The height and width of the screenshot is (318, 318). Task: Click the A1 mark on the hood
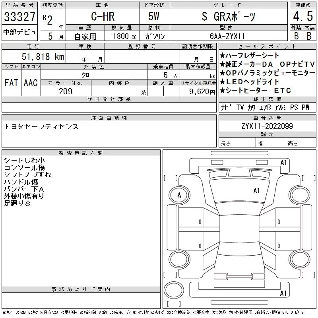pyautogui.click(x=256, y=191)
